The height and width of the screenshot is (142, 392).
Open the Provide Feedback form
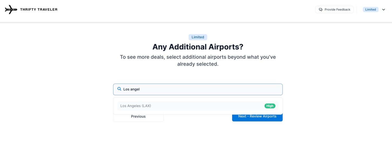[334, 10]
